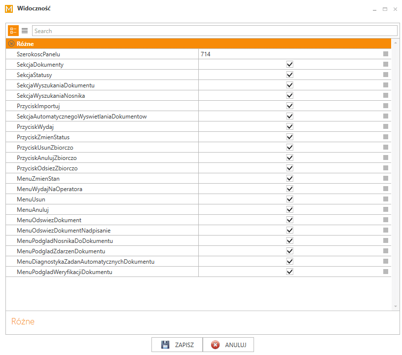This screenshot has width=402, height=355.
Task: Select the PrzyciskOdsiezZbiorczo property name
Action: click(47, 168)
